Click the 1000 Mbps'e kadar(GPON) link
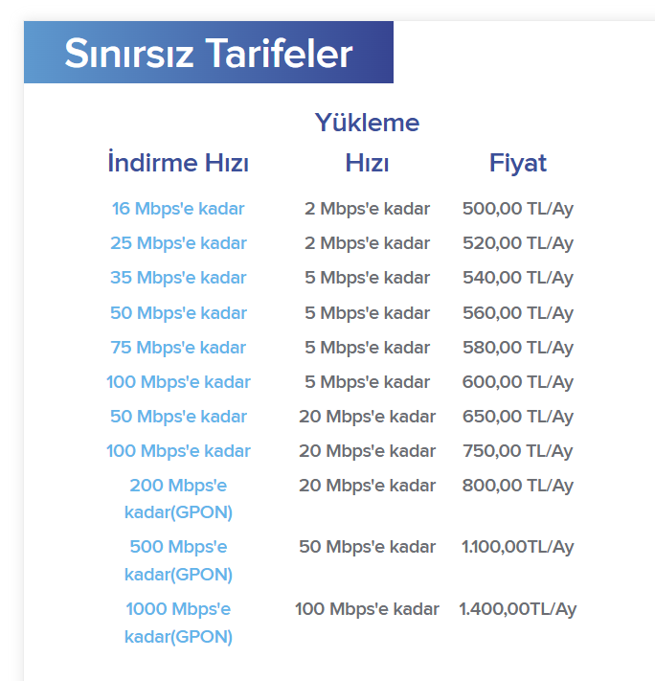Screen dimensions: 655x681 pyautogui.click(x=178, y=622)
